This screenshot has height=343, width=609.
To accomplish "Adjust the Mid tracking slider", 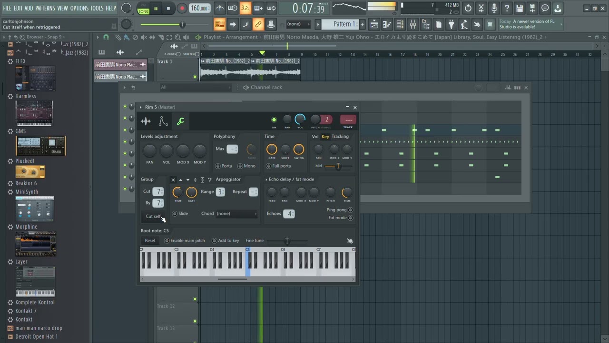I will point(338,166).
